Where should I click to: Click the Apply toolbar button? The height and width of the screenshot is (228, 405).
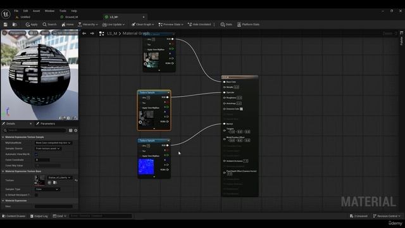point(32,24)
